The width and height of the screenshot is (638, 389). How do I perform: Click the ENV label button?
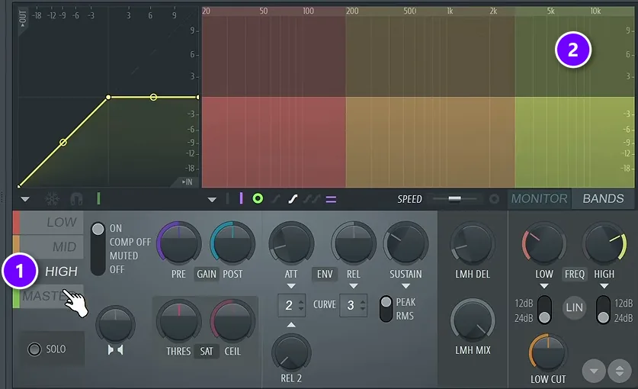[325, 274]
